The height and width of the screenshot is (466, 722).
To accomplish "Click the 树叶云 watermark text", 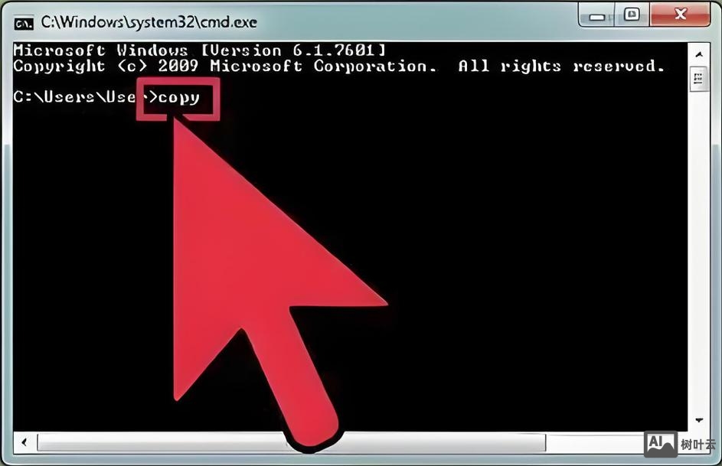I will click(x=698, y=445).
